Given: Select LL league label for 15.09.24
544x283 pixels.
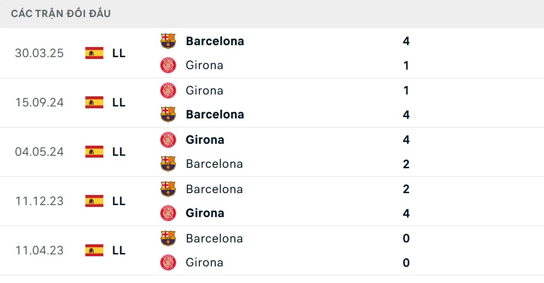Looking at the screenshot, I should [x=119, y=102].
